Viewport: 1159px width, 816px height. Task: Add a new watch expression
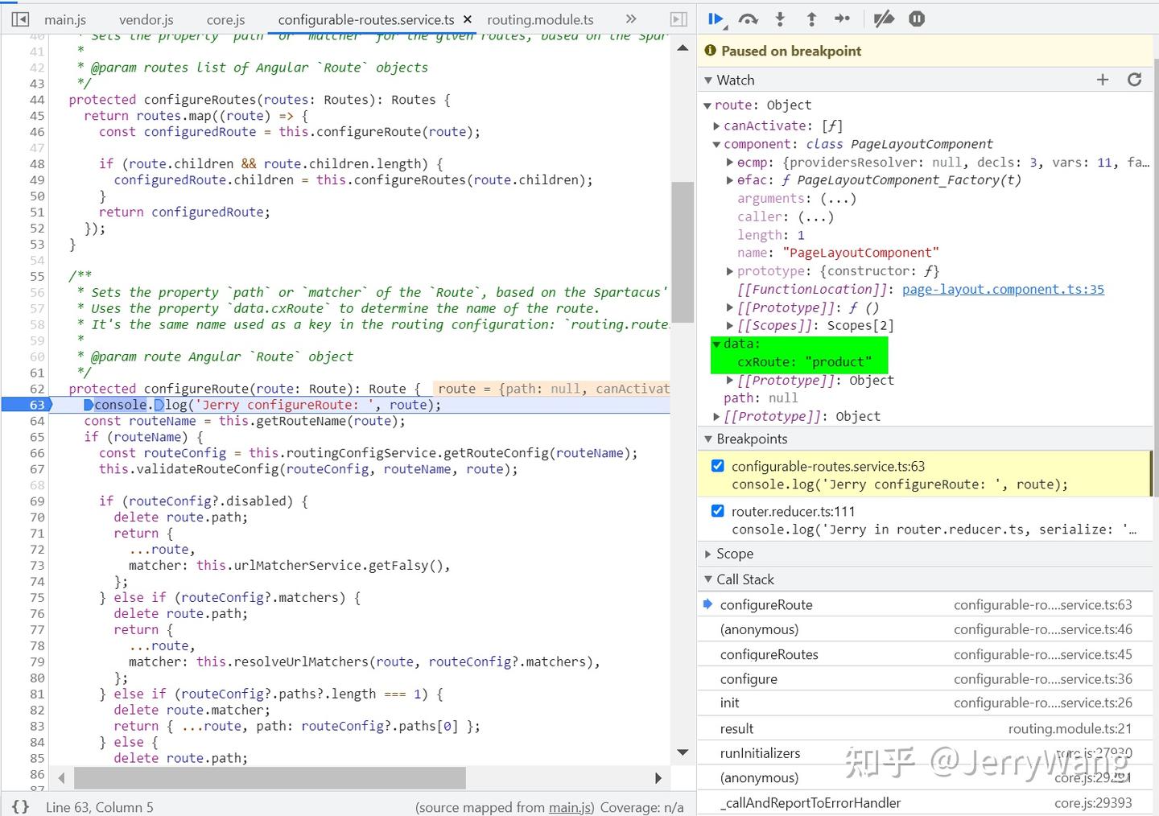click(1103, 79)
